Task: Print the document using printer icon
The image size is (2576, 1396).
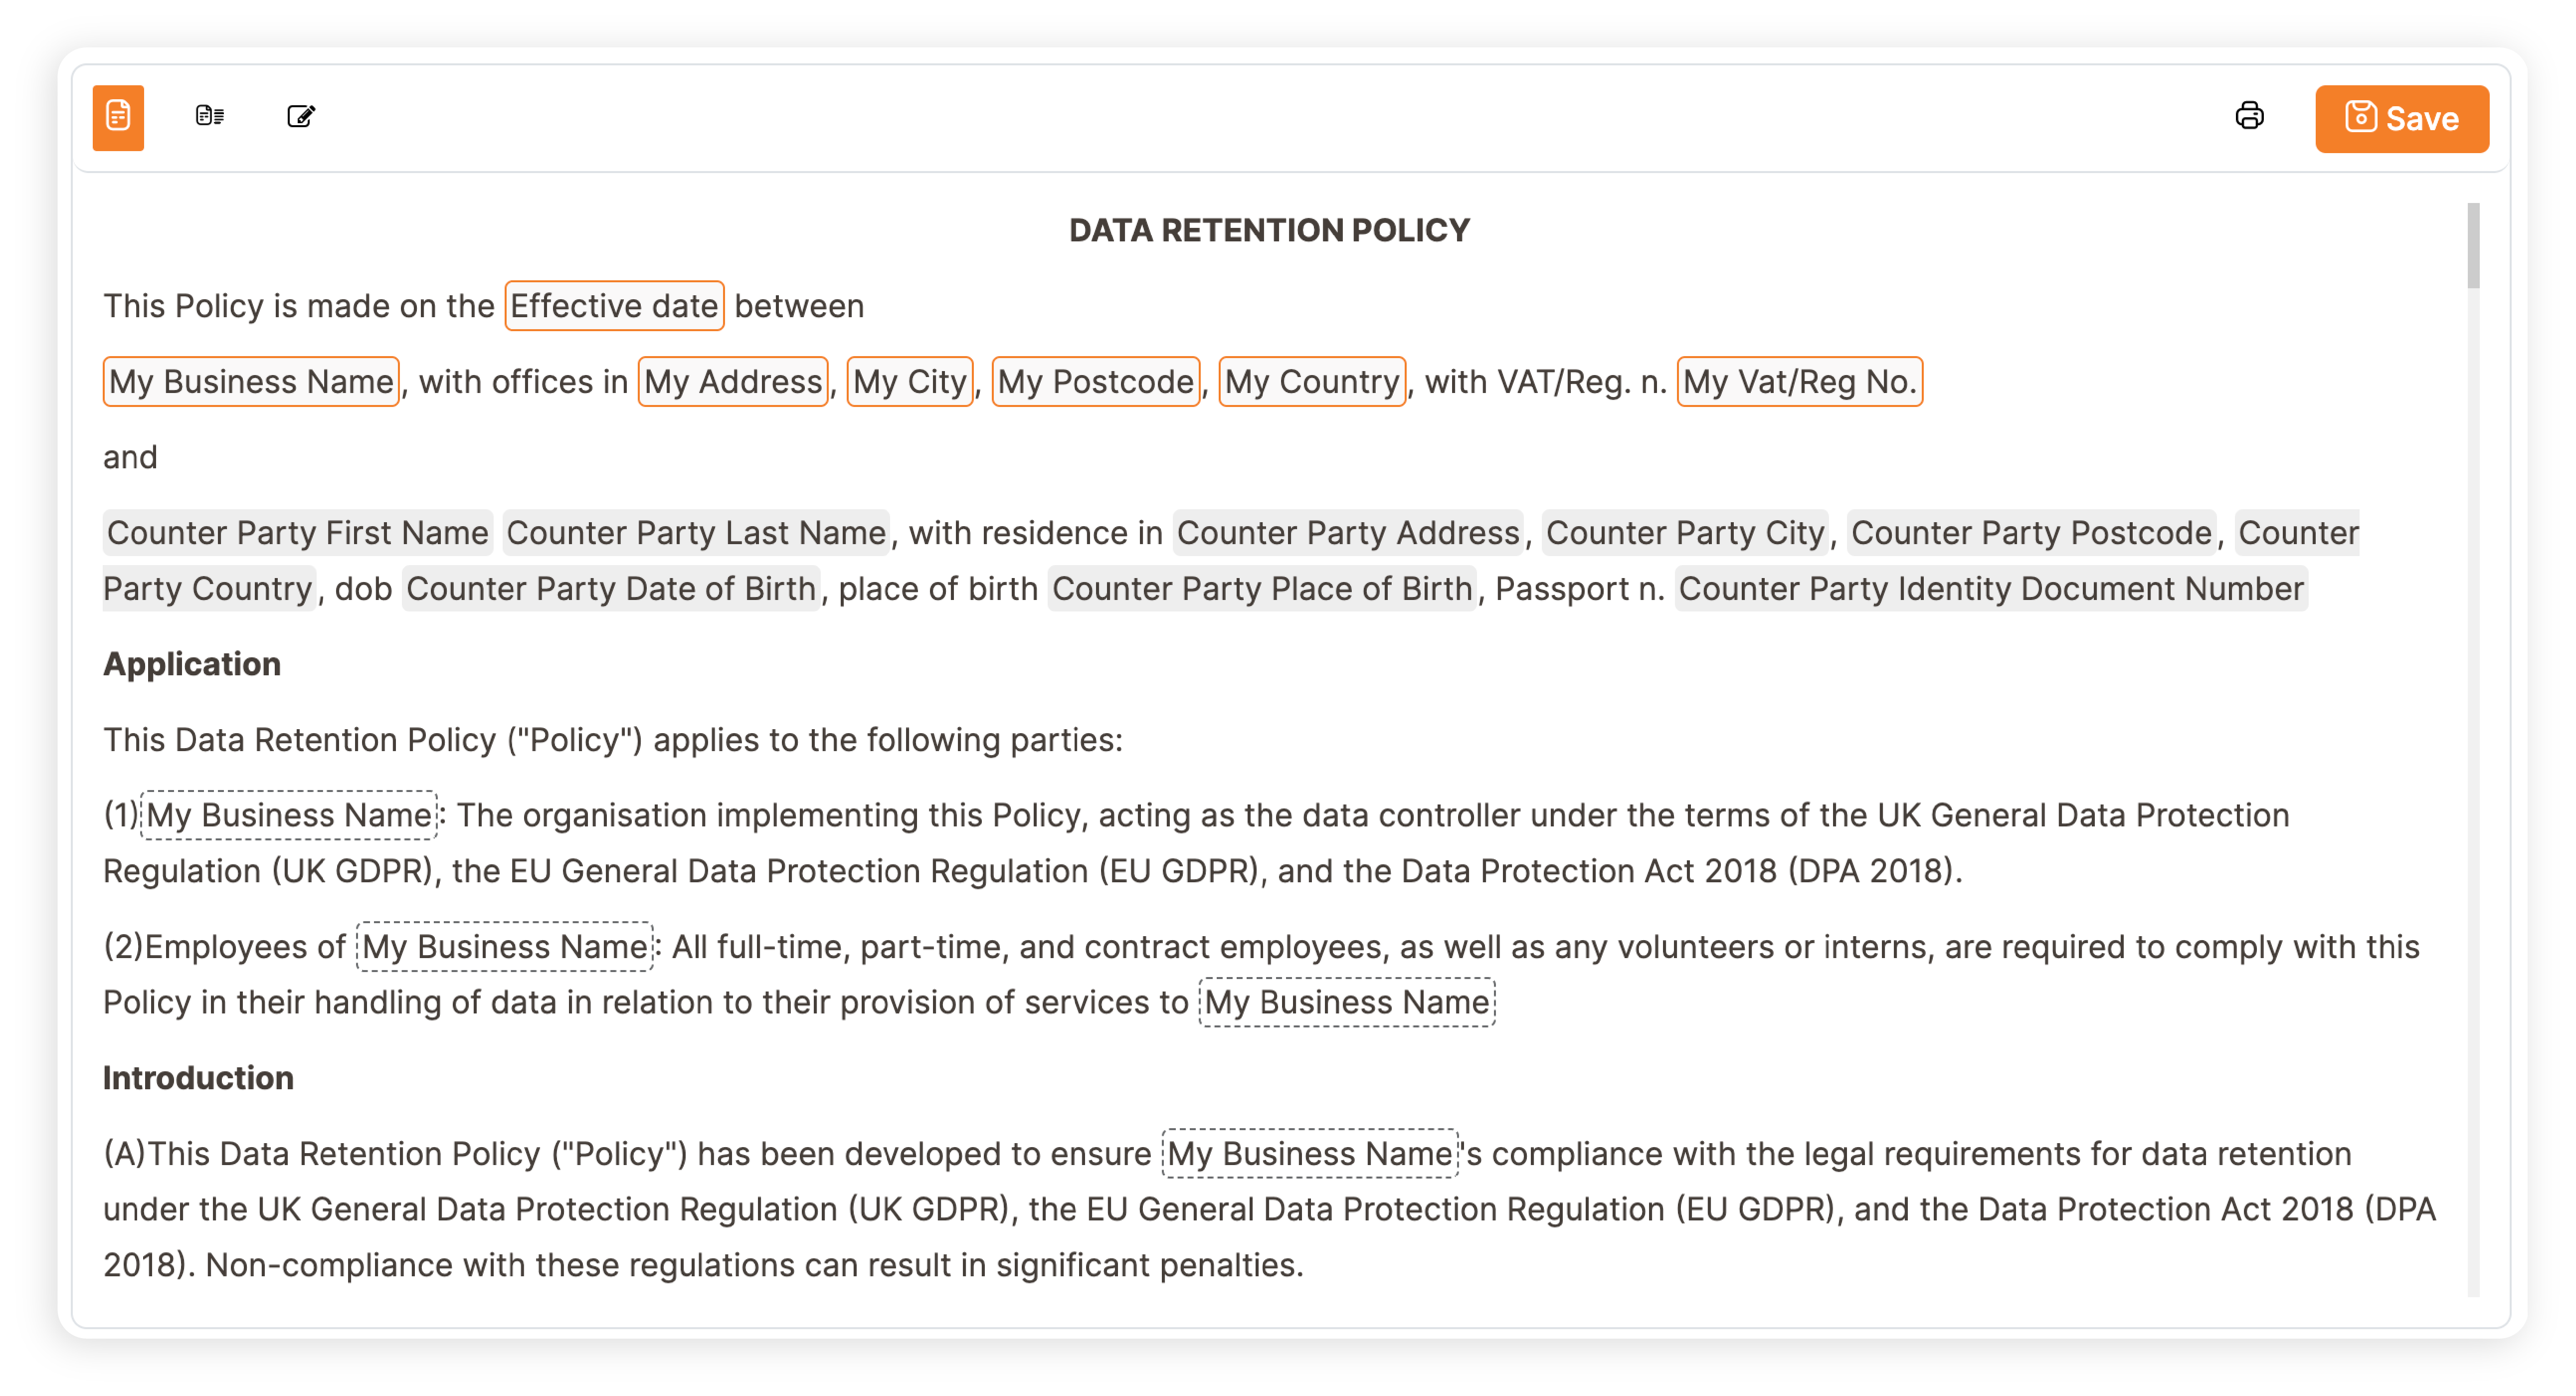Action: click(x=2248, y=116)
